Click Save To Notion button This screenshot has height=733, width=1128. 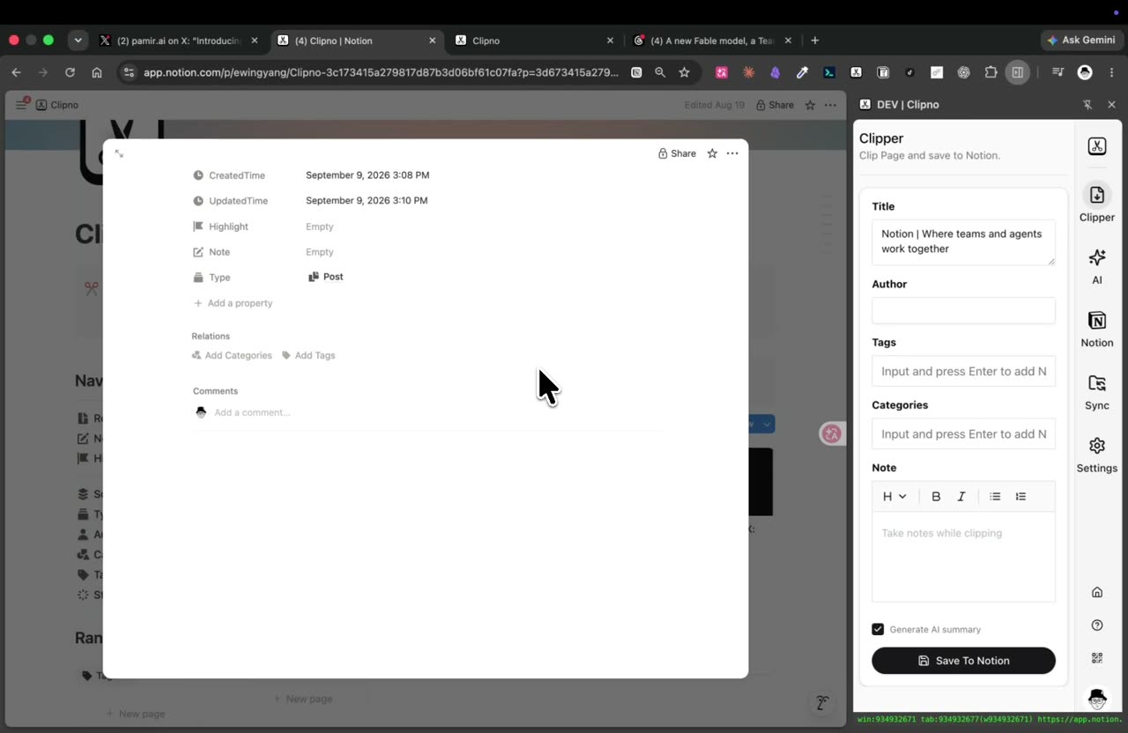tap(963, 661)
